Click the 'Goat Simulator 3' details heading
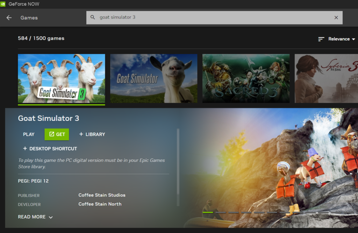 click(48, 118)
